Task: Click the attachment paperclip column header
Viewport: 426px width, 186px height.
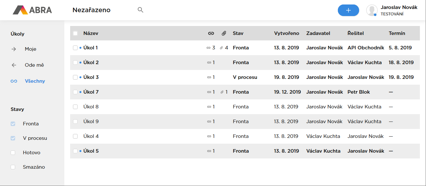Action: coord(224,33)
